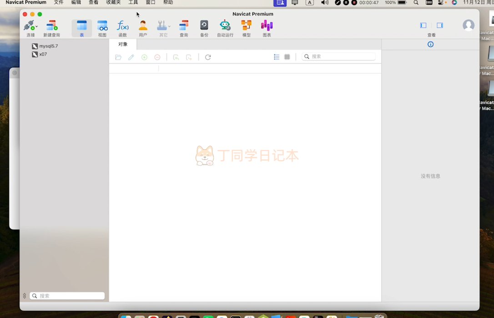Click the User (用户) toolbar icon
Screen dimensions: 494x318
[143, 25]
